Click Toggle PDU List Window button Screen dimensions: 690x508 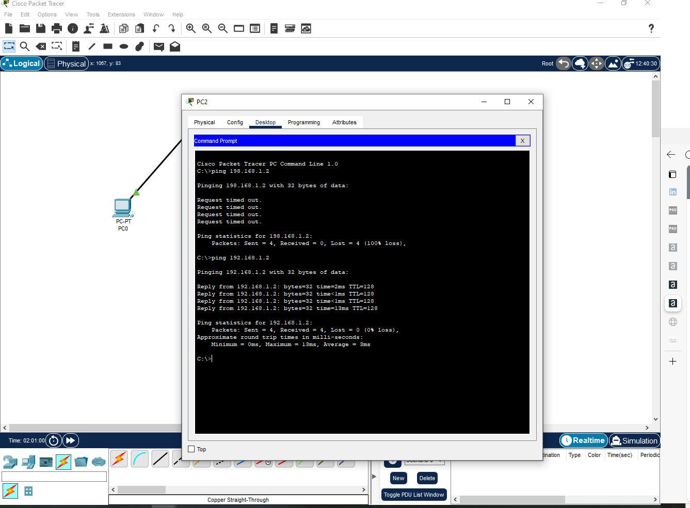pyautogui.click(x=414, y=495)
